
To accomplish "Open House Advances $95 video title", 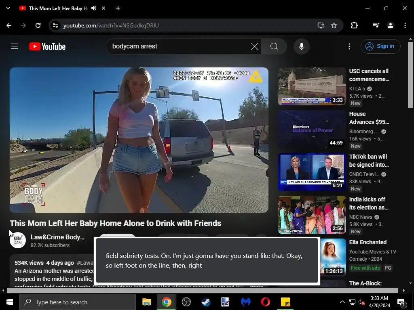I will (369, 118).
